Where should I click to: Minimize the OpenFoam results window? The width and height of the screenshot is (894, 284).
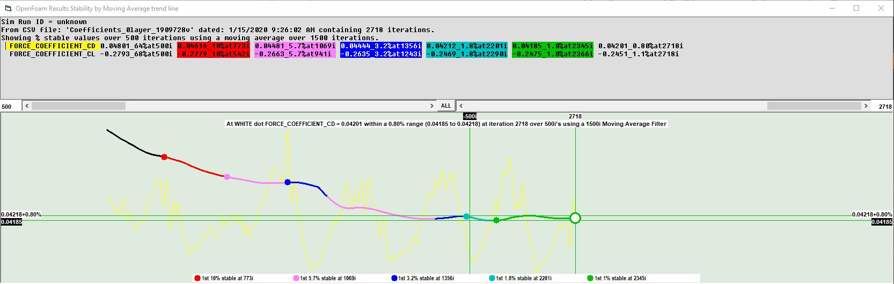[832, 8]
